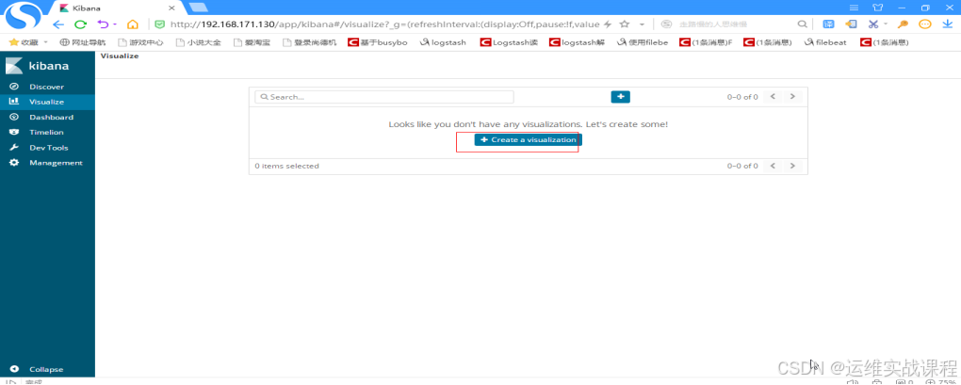Image resolution: width=961 pixels, height=385 pixels.
Task: Open the undo-close dropdown arrow
Action: point(115,25)
